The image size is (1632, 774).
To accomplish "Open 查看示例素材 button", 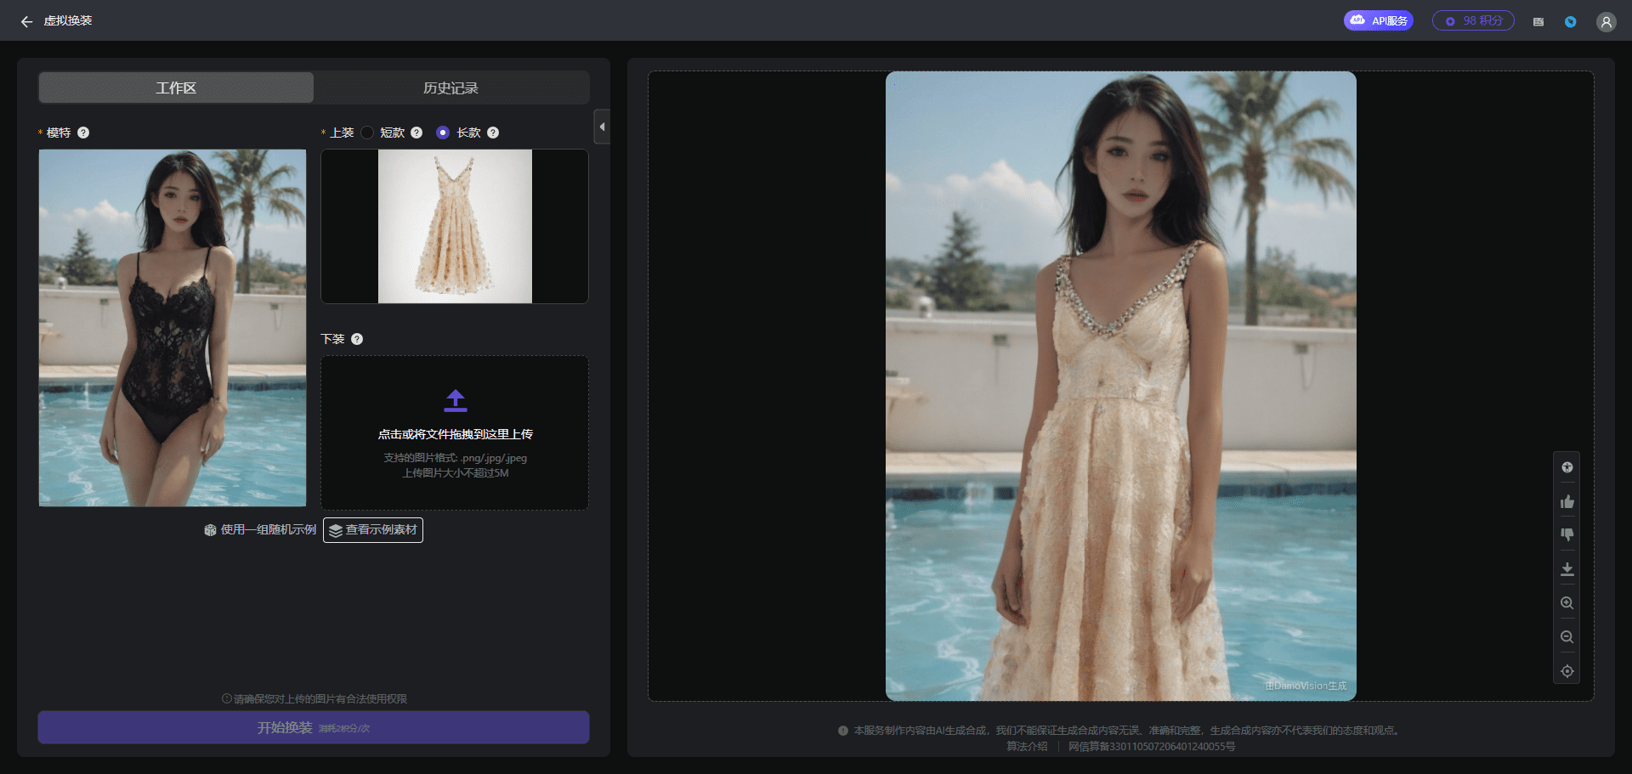I will click(373, 530).
